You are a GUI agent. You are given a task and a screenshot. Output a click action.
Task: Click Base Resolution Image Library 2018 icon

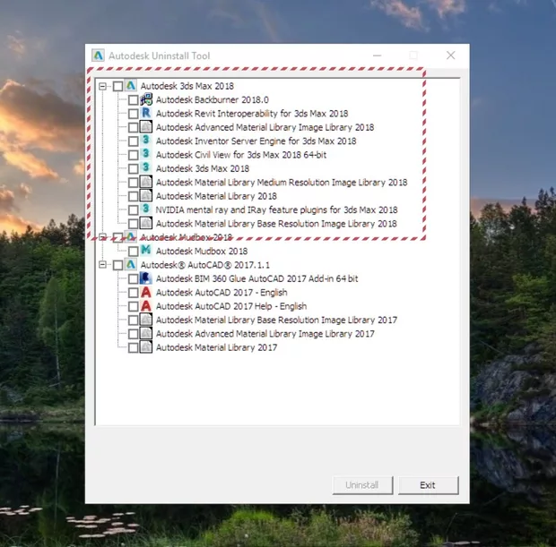click(146, 224)
